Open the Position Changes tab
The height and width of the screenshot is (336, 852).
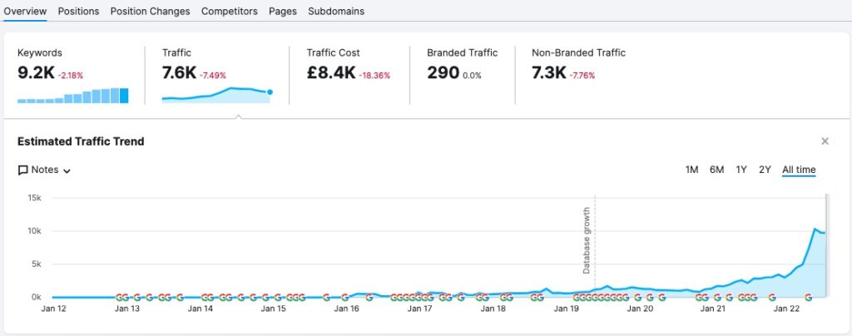tap(150, 11)
